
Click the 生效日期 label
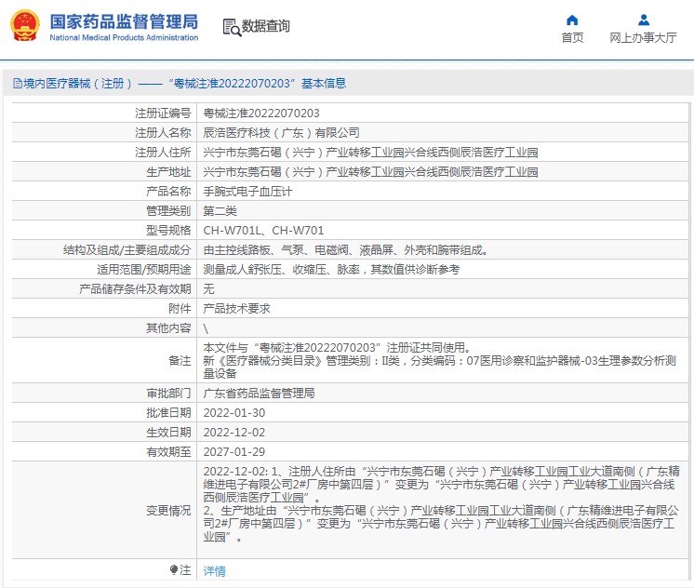(x=168, y=432)
